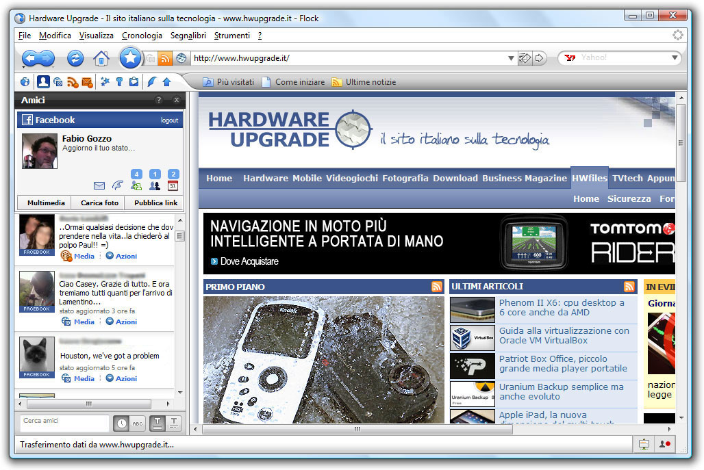Image resolution: width=704 pixels, height=470 pixels.
Task: Open Più visitati bookmark
Action: (x=228, y=82)
